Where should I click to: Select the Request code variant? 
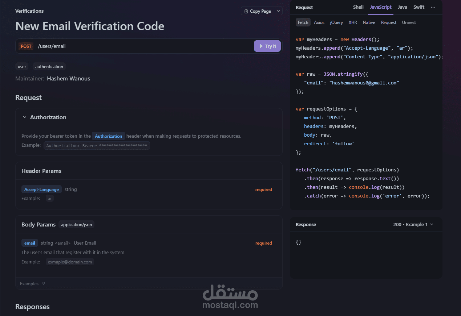[389, 22]
